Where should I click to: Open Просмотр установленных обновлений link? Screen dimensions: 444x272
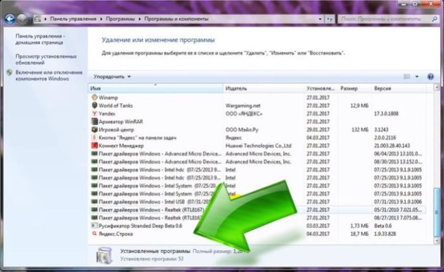point(46,60)
